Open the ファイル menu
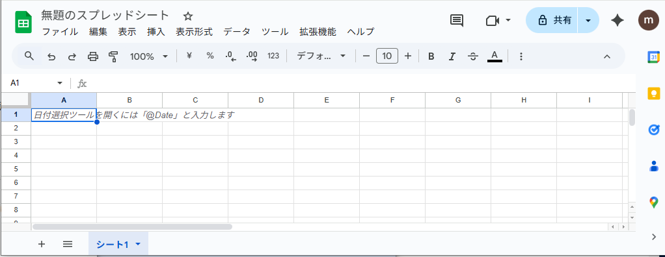The image size is (665, 257). [x=61, y=32]
